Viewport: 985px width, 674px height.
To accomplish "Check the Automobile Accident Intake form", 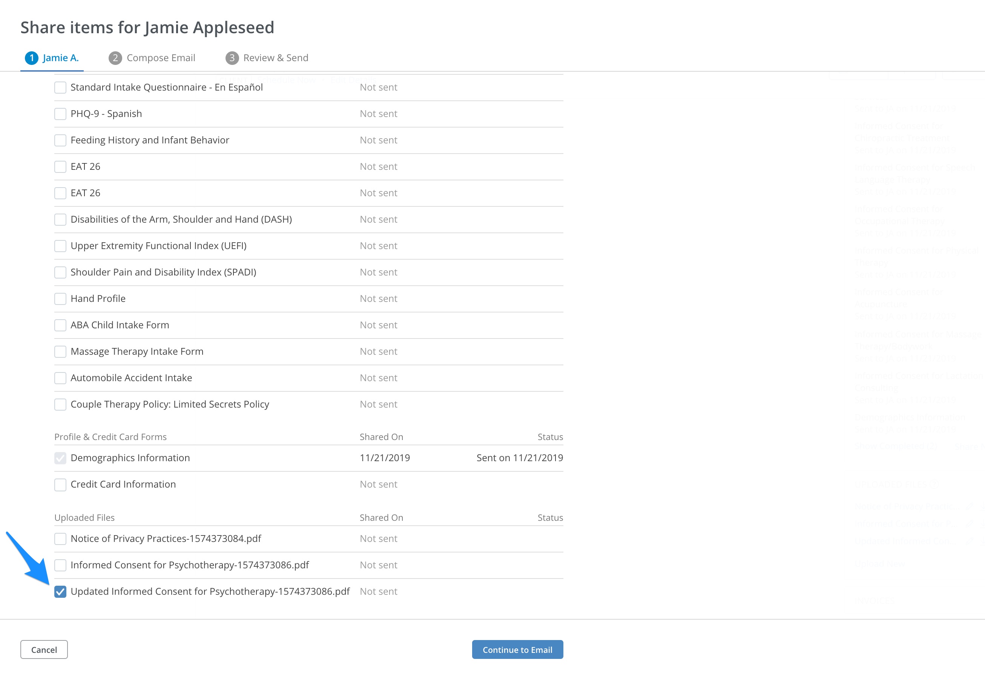I will click(60, 378).
